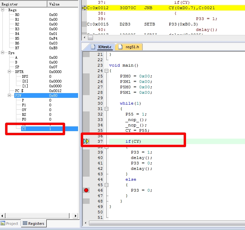Select the R5 register row
The image size is (245, 230).
[46, 38]
